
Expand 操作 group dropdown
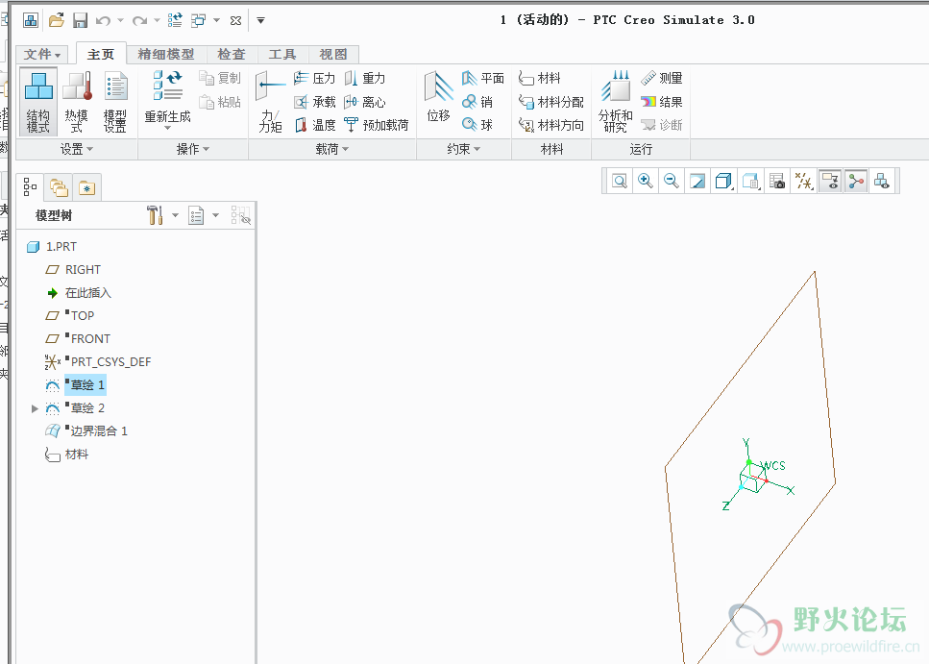tap(193, 149)
